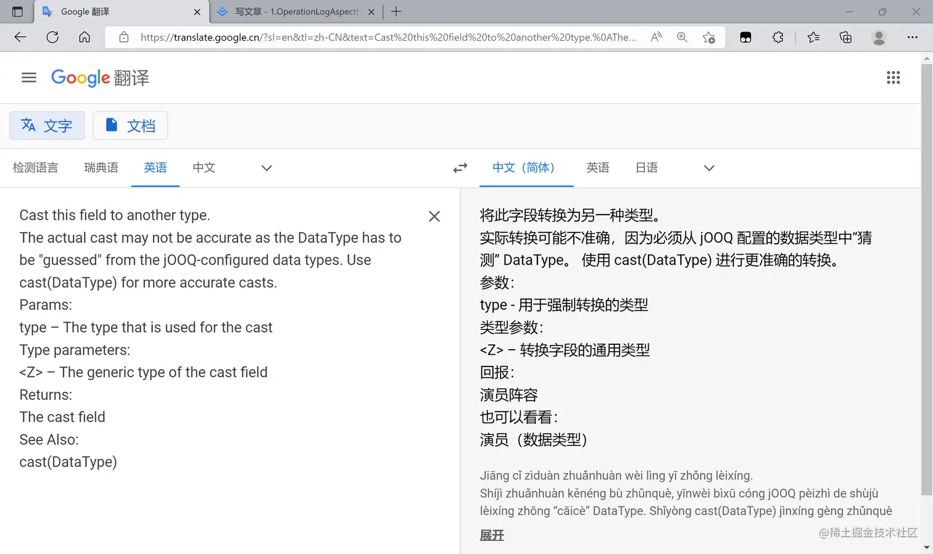Open browser collections
Image resolution: width=933 pixels, height=554 pixels.
click(846, 37)
